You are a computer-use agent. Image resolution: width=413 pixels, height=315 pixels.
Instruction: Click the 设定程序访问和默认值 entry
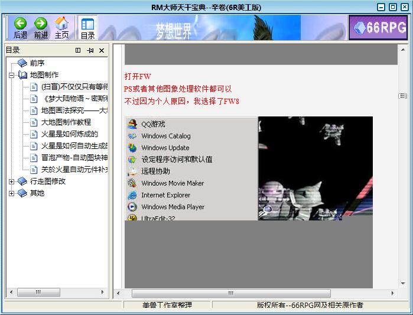tap(177, 160)
